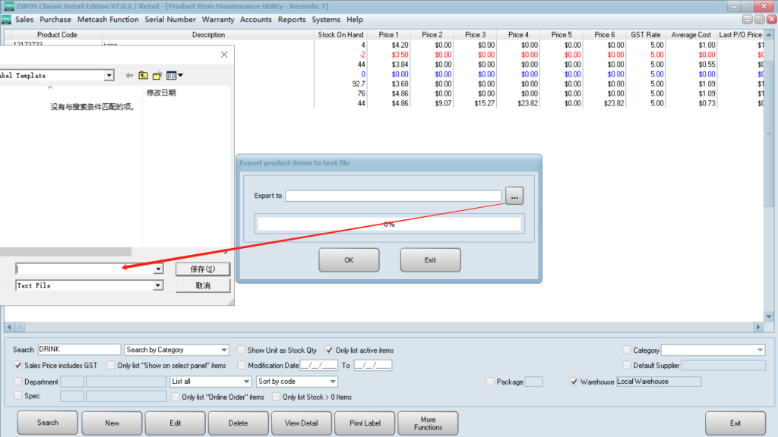Viewport: 778px width, 437px height.
Task: Click the up one level folder icon
Action: click(143, 76)
